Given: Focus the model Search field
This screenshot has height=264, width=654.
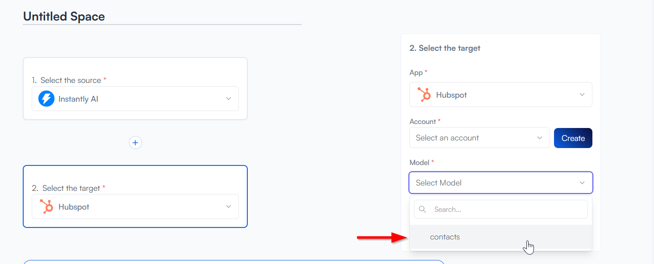Looking at the screenshot, I should pos(507,209).
